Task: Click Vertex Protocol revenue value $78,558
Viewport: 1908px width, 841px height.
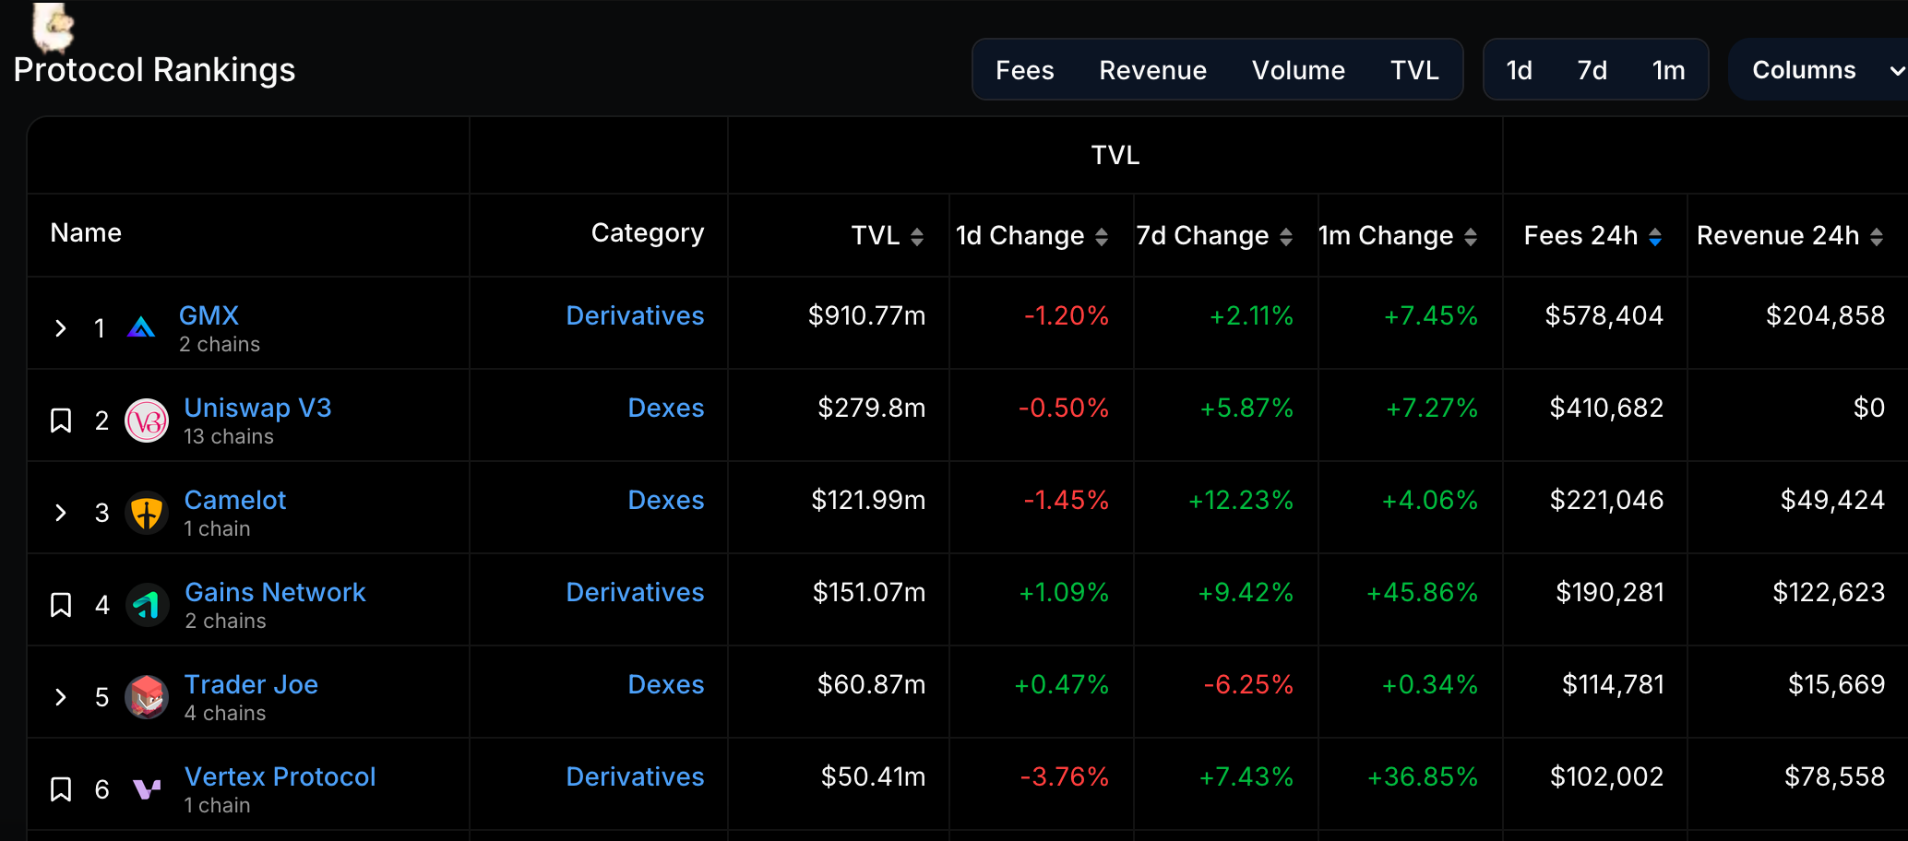Action: click(x=1834, y=776)
